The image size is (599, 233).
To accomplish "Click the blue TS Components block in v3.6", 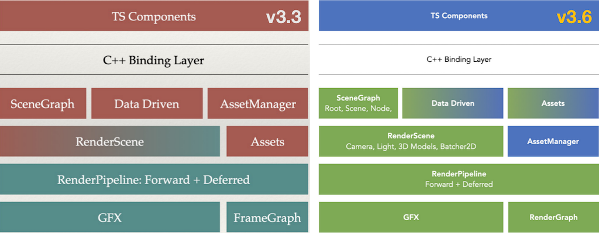I will click(459, 16).
